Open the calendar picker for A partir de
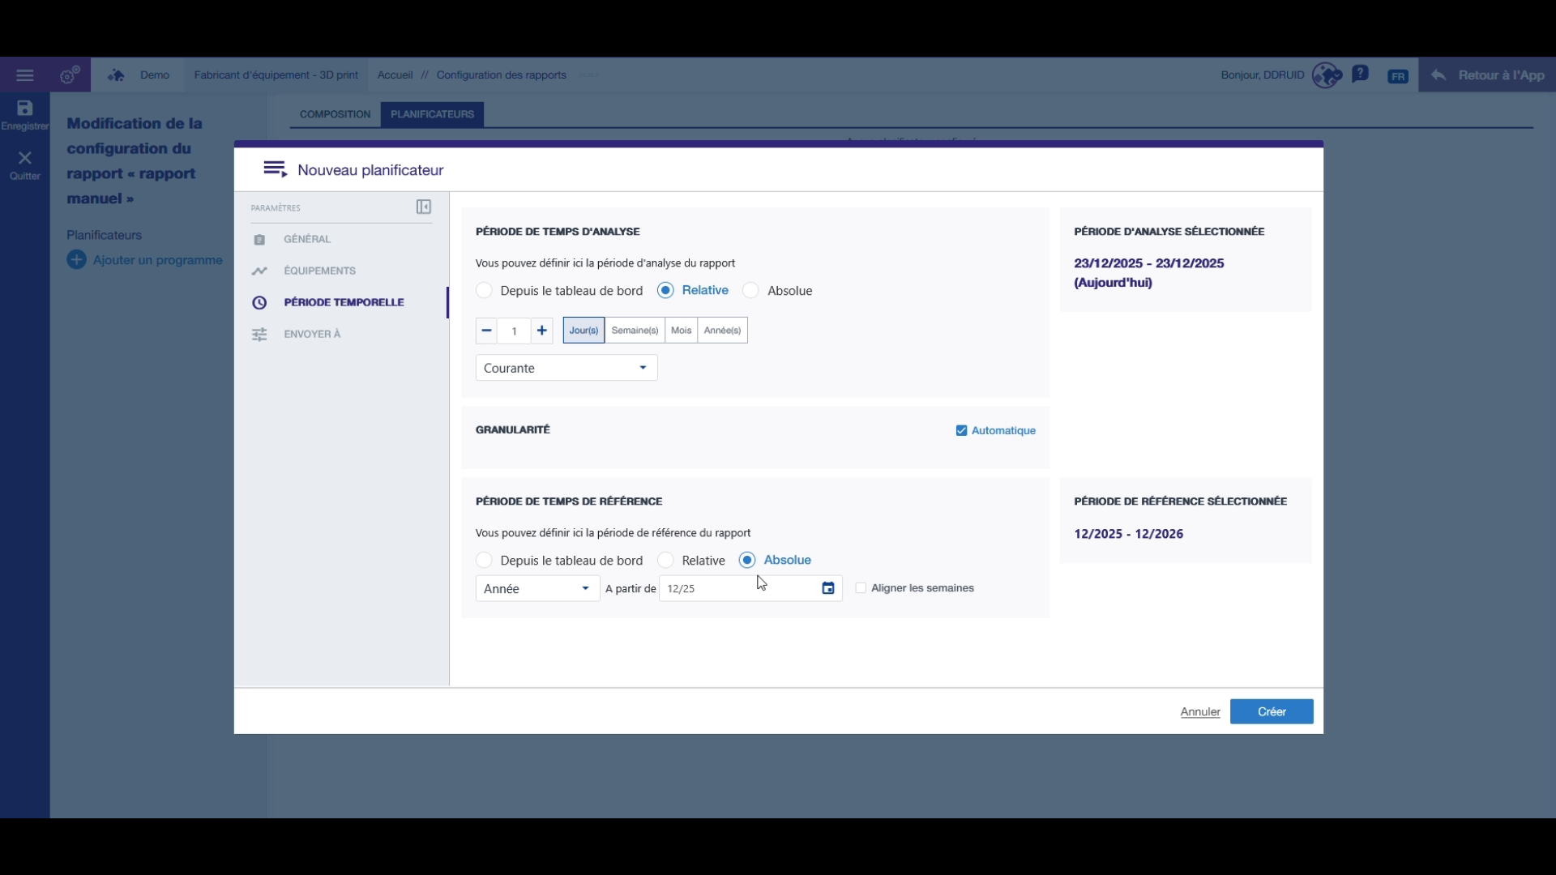 828,589
